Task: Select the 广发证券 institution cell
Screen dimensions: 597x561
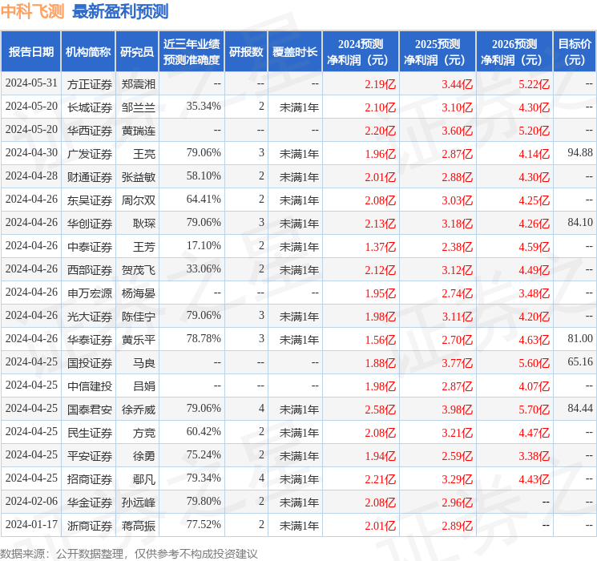Action: pyautogui.click(x=90, y=154)
